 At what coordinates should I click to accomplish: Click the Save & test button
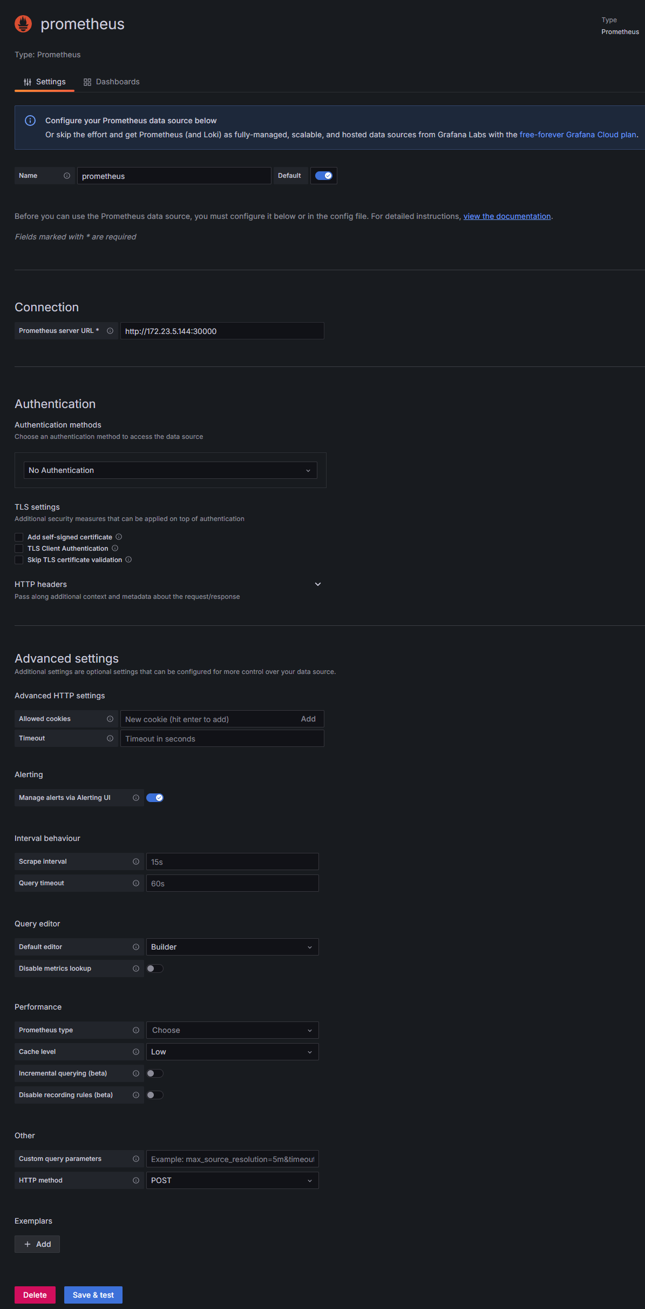point(93,1295)
